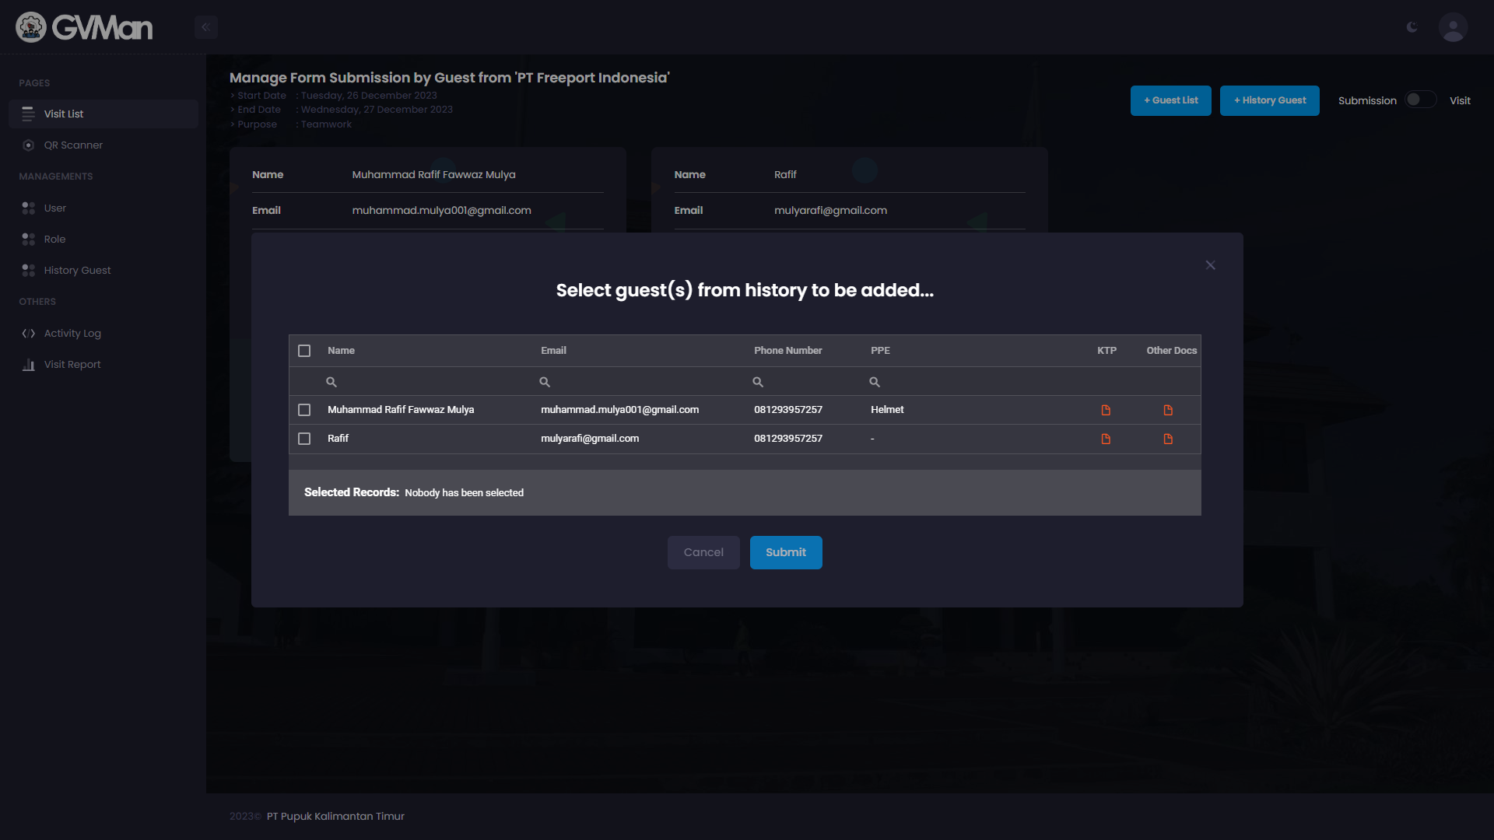
Task: Click the search icon in Phone Number filter
Action: pos(758,382)
